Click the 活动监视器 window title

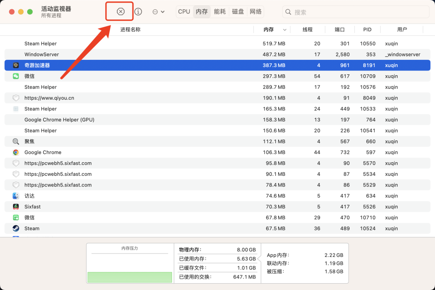[x=56, y=8]
